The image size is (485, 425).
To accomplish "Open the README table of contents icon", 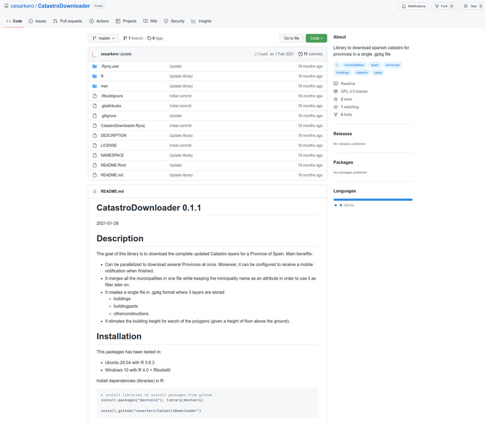I will (95, 191).
